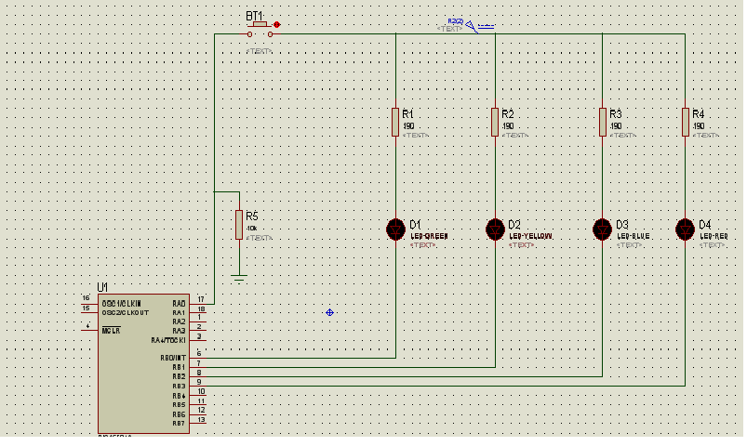This screenshot has height=446, width=747.
Task: Select the ground terminal below R5
Action: (239, 278)
